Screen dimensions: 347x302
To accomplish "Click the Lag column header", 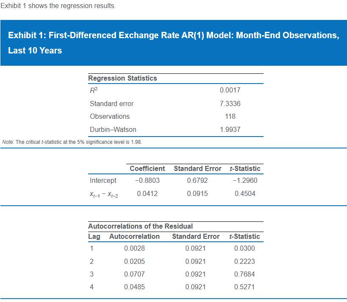I will click(x=94, y=236).
